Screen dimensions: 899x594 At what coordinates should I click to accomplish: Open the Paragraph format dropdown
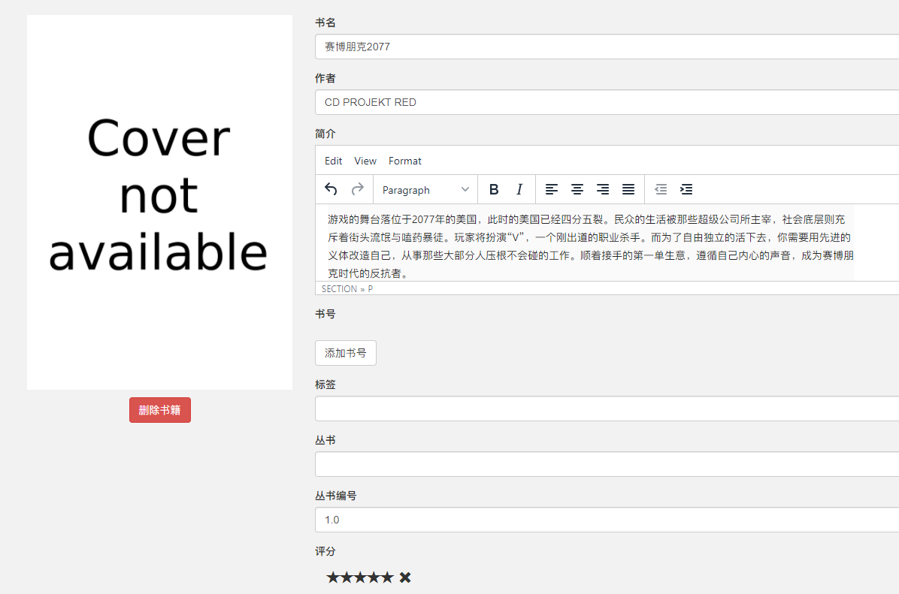(425, 189)
